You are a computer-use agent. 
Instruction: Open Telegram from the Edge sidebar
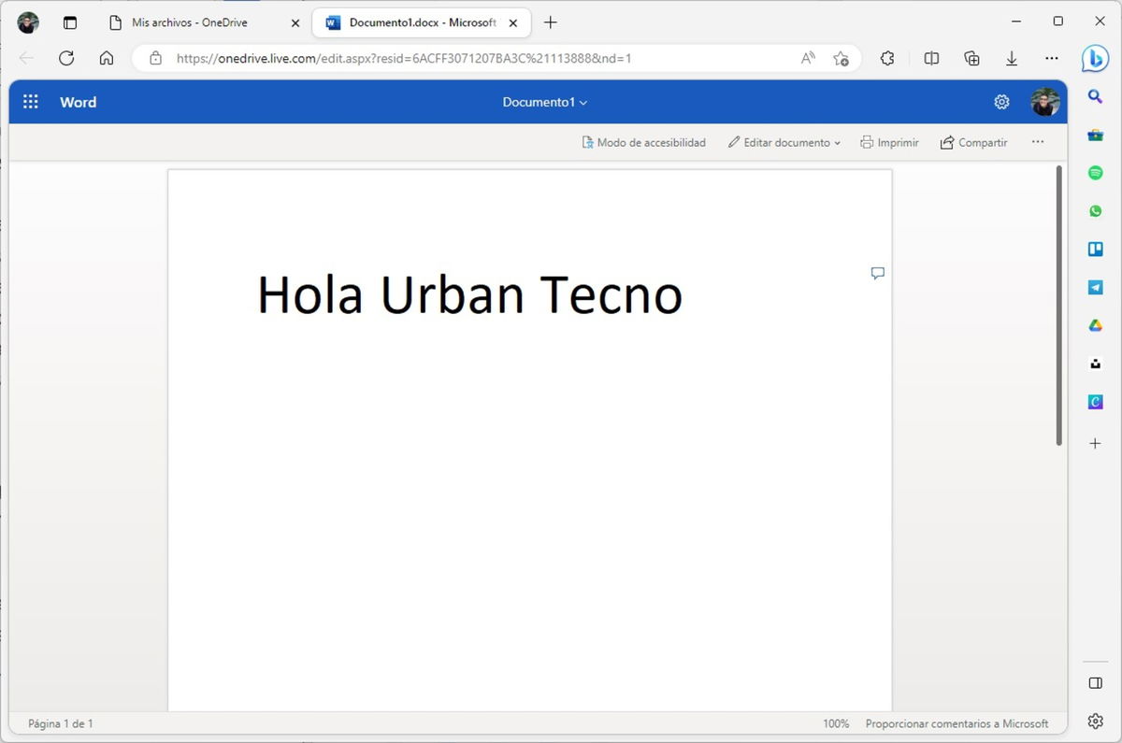(x=1094, y=287)
